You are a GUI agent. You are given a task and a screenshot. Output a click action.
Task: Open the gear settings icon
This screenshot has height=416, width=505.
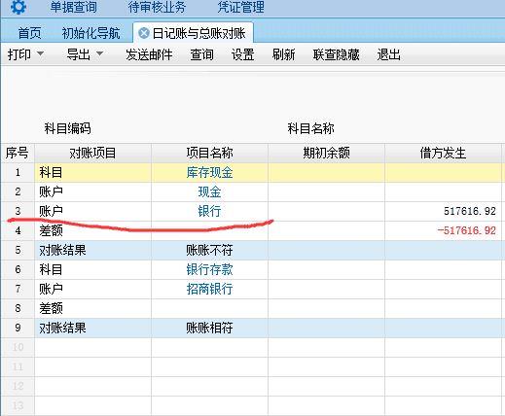click(x=18, y=7)
